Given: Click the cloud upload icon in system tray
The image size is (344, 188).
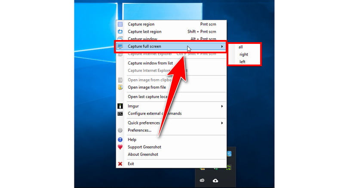Looking at the screenshot, I should (215, 181).
